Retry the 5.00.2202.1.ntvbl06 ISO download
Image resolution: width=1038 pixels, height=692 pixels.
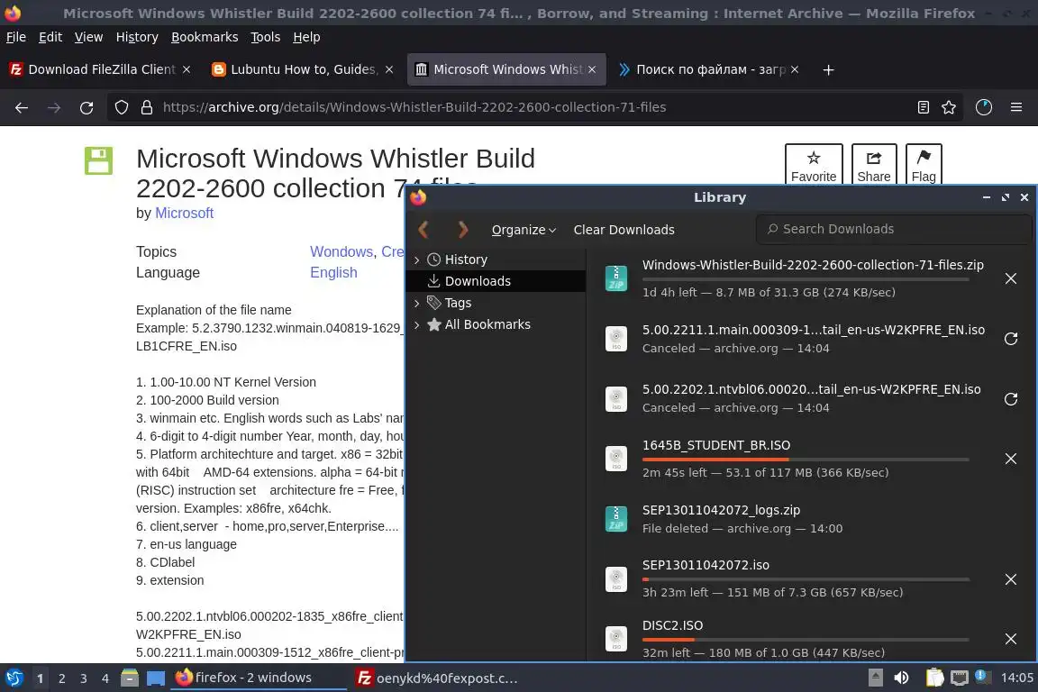(1011, 398)
